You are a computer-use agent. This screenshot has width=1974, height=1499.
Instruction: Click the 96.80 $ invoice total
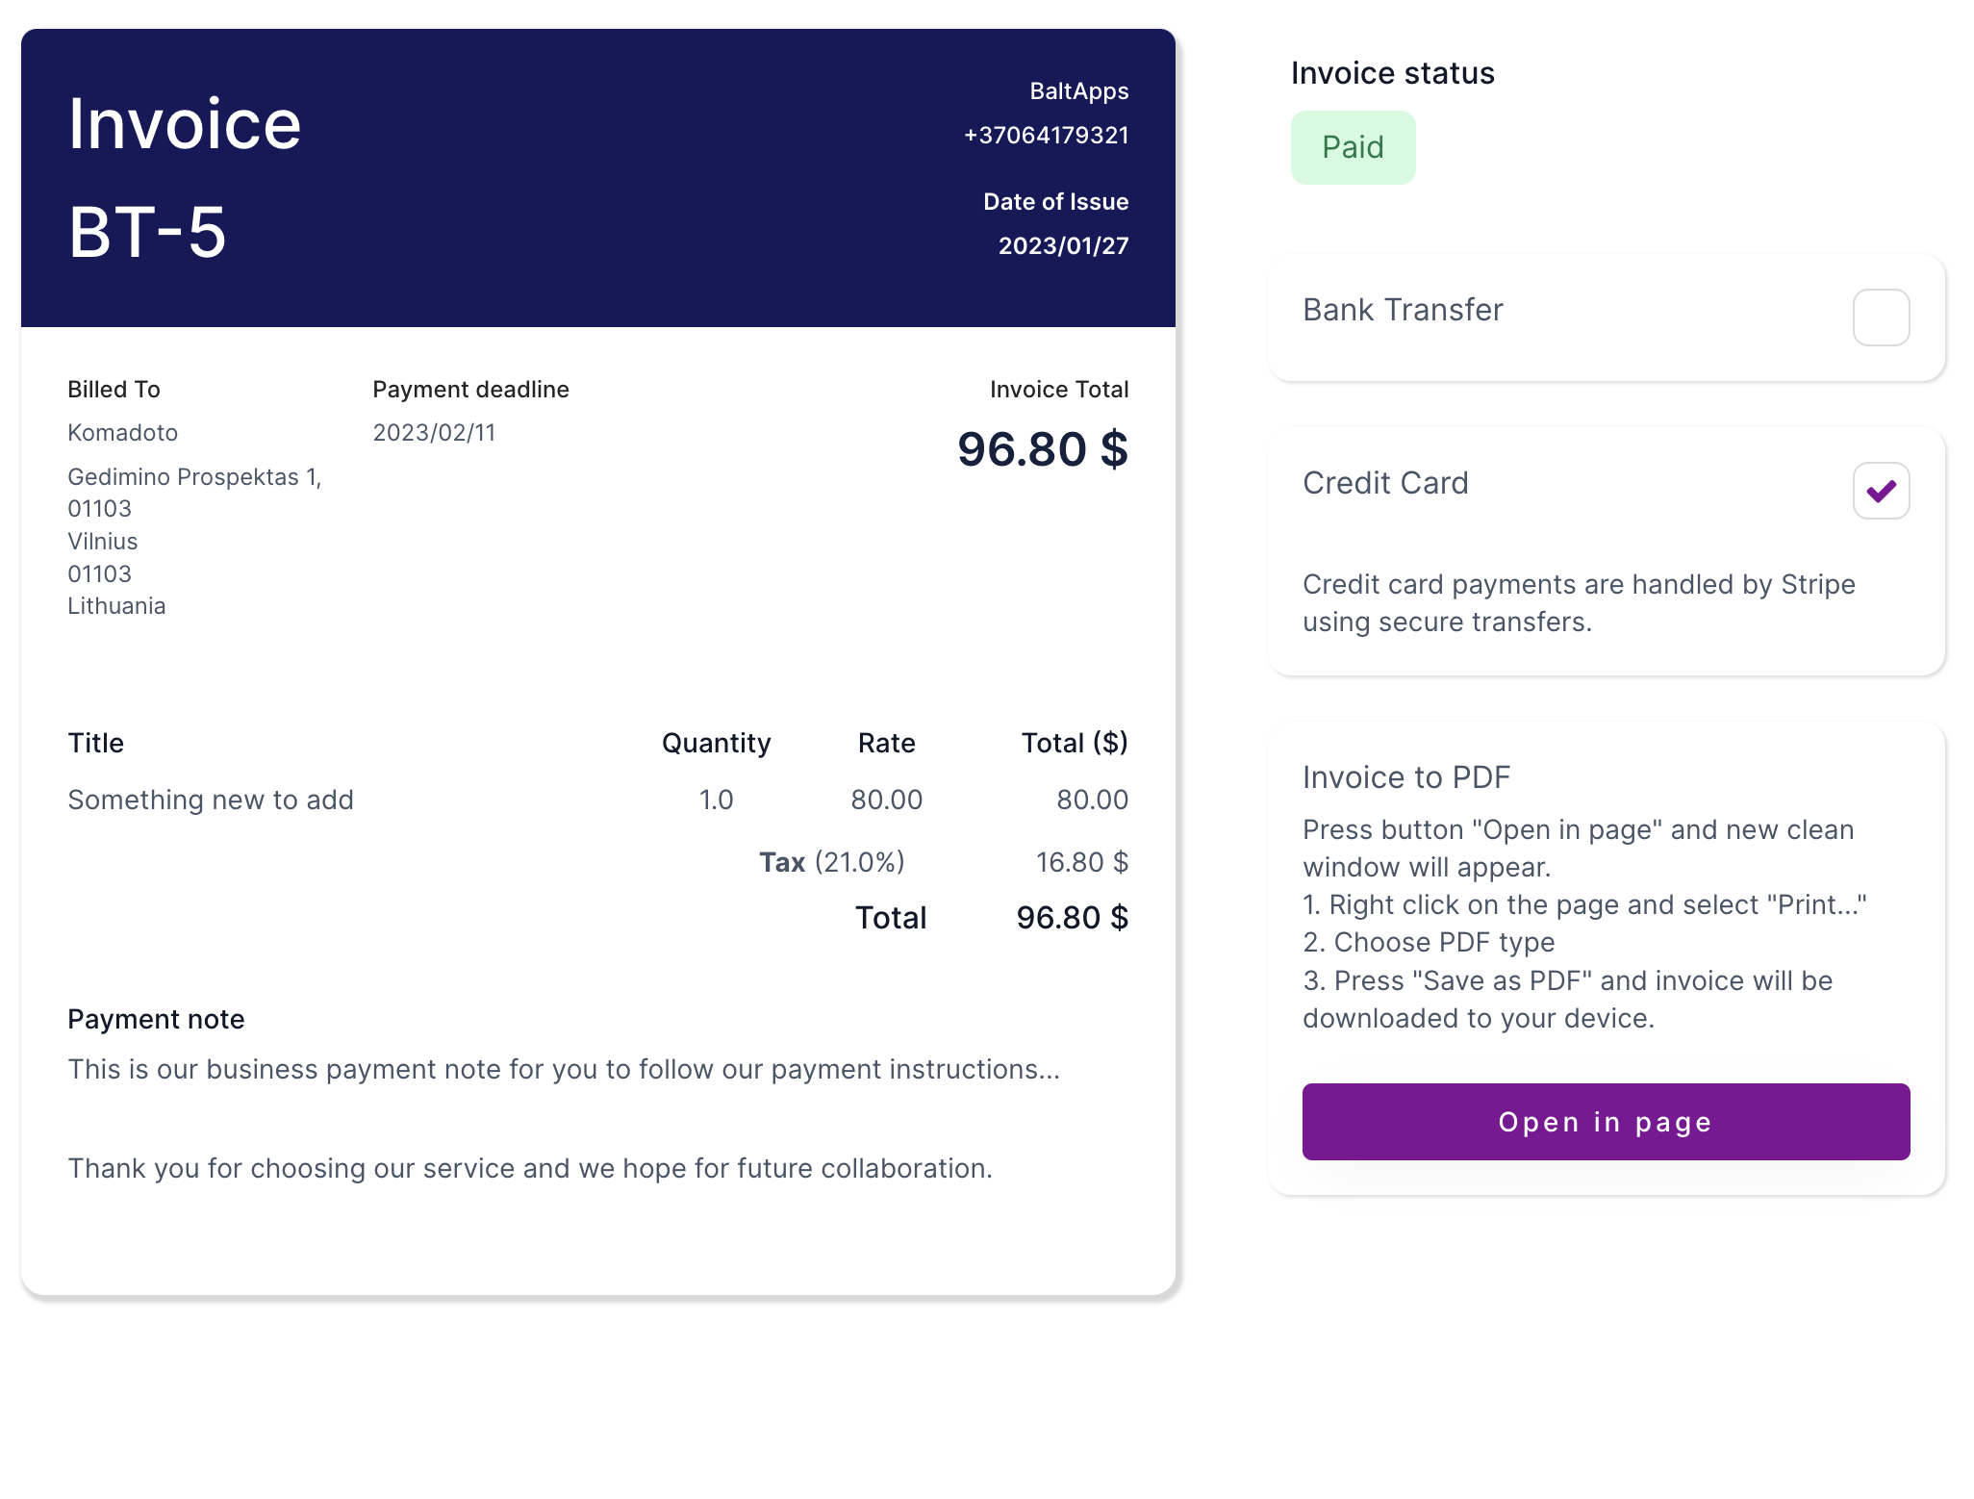click(x=1042, y=449)
